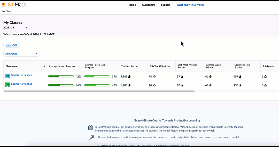Click the objectives icon beside 78
The height and width of the screenshot is (147, 279).
coord(154,77)
